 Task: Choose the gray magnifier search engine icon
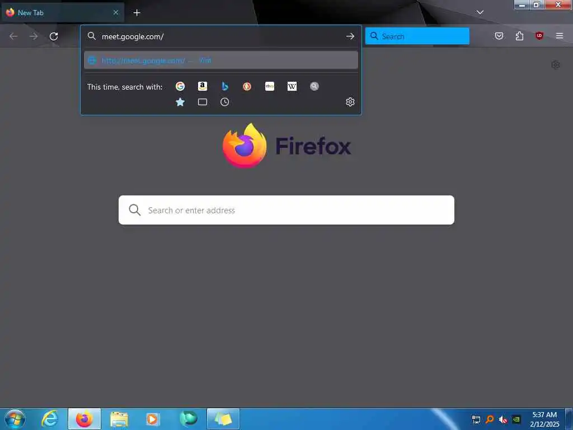tap(314, 86)
